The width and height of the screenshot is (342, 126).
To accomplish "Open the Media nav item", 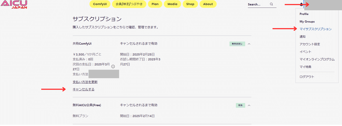I will tap(172, 4).
